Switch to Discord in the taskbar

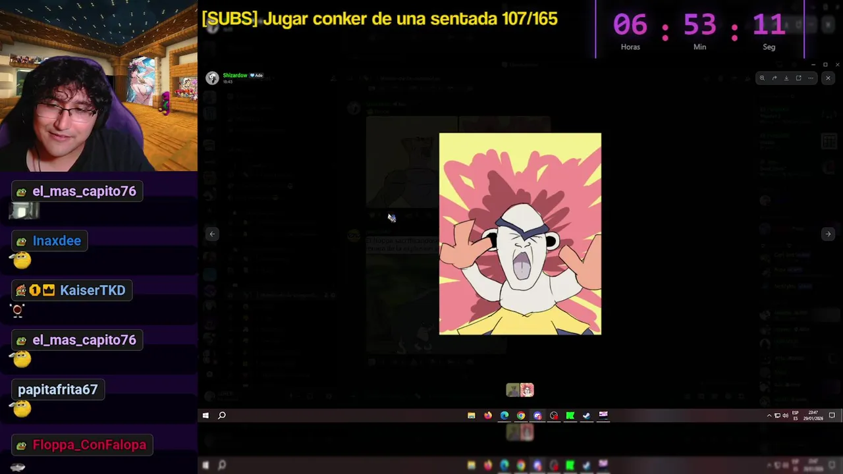[x=537, y=415]
